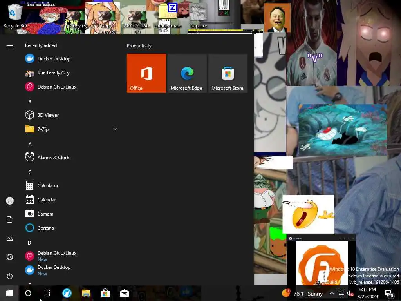Show hidden system tray icons

pyautogui.click(x=331, y=293)
